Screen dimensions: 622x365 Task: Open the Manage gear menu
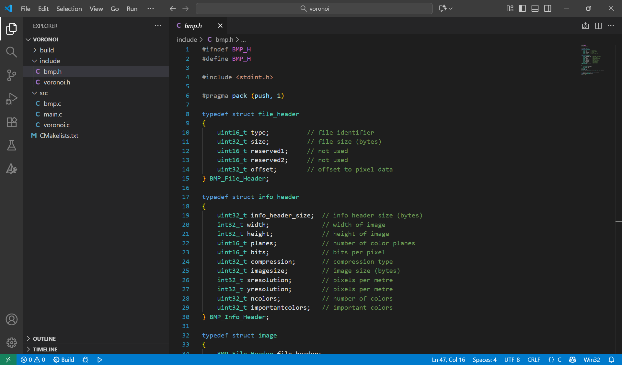click(x=11, y=342)
